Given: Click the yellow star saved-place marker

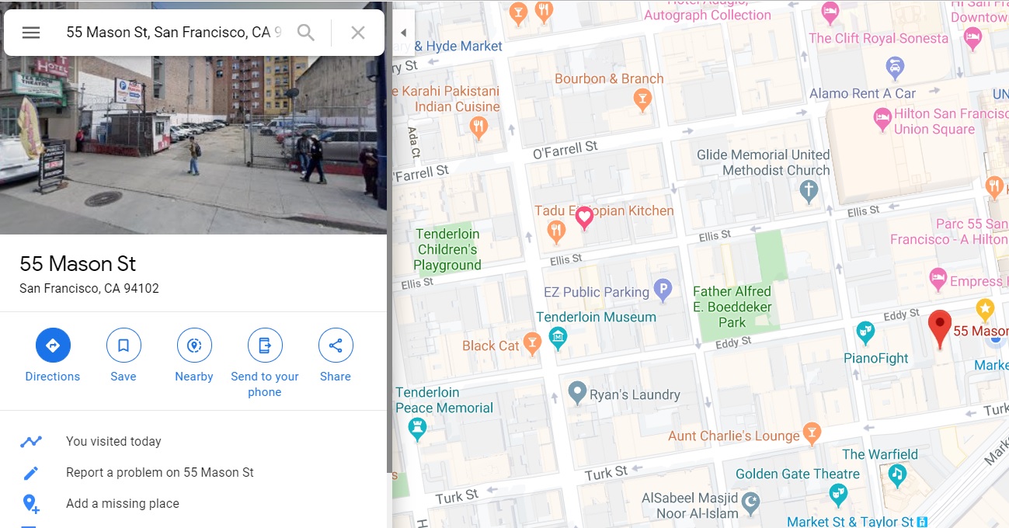Looking at the screenshot, I should (x=985, y=310).
